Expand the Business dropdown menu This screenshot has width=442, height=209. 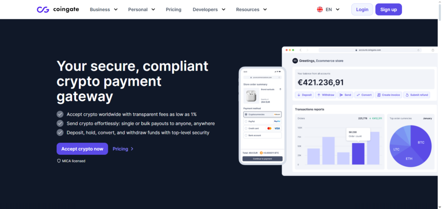pyautogui.click(x=104, y=9)
